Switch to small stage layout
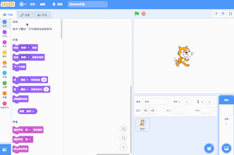This screenshot has width=234, height=155. [x=216, y=14]
